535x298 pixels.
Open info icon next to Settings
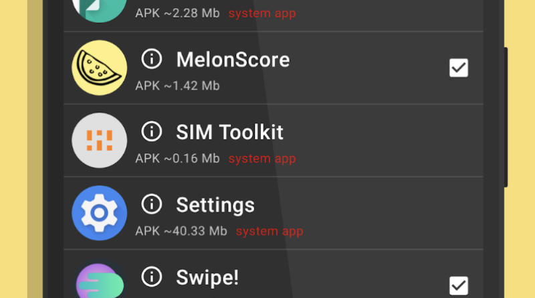(152, 204)
